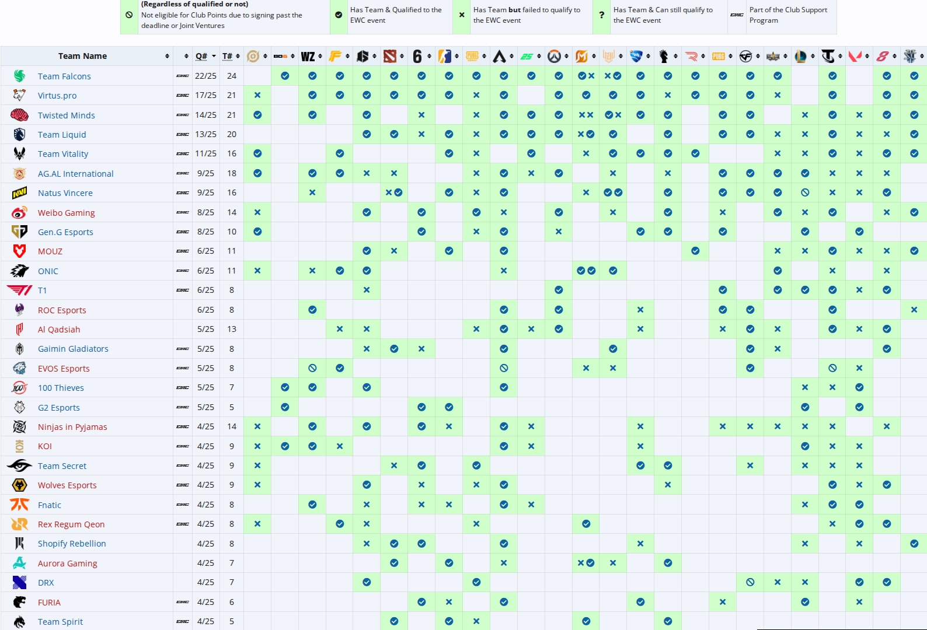Click the Natus Vincere logo
This screenshot has height=630, width=927.
click(x=19, y=192)
